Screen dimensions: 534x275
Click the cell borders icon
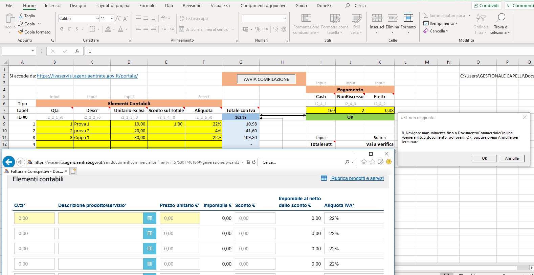tap(92, 29)
